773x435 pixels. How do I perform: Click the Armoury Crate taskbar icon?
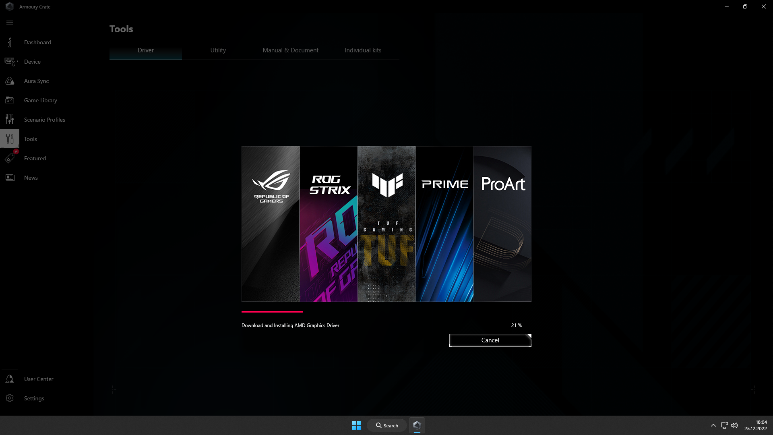(x=417, y=425)
